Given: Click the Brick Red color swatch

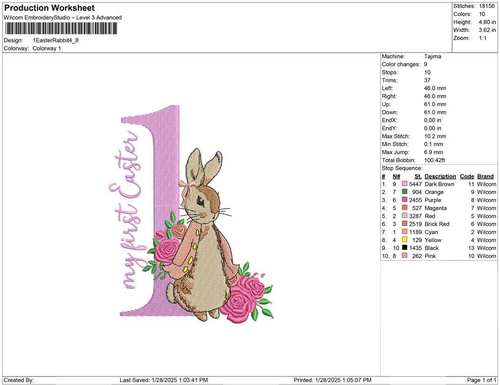Looking at the screenshot, I should pyautogui.click(x=405, y=224).
